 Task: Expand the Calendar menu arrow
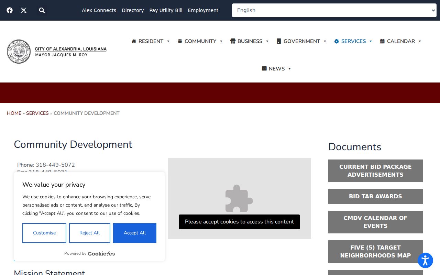[420, 41]
